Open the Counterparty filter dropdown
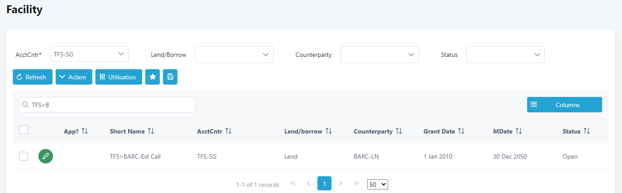The height and width of the screenshot is (193, 622). coord(379,55)
